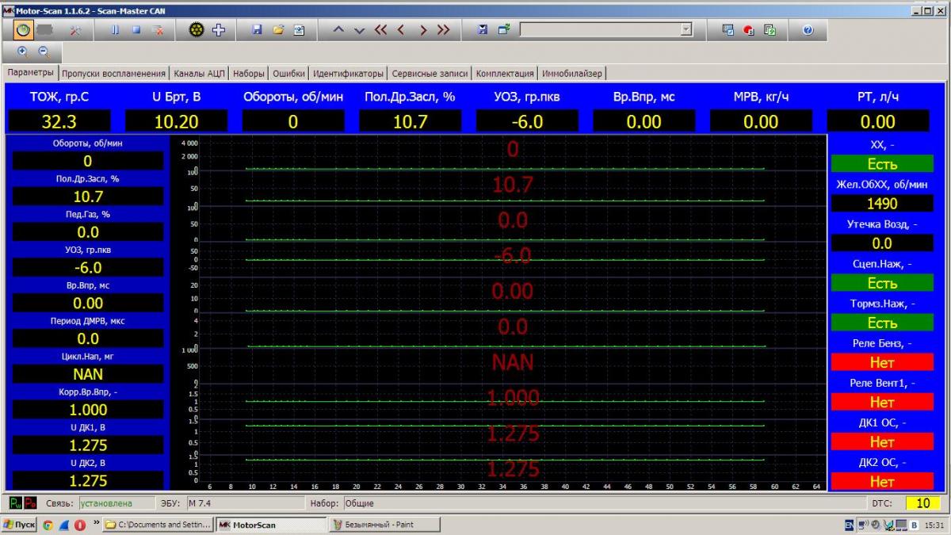951x535 pixels.
Task: Toggle the green ХХ 'Есть' indicator
Action: 882,164
